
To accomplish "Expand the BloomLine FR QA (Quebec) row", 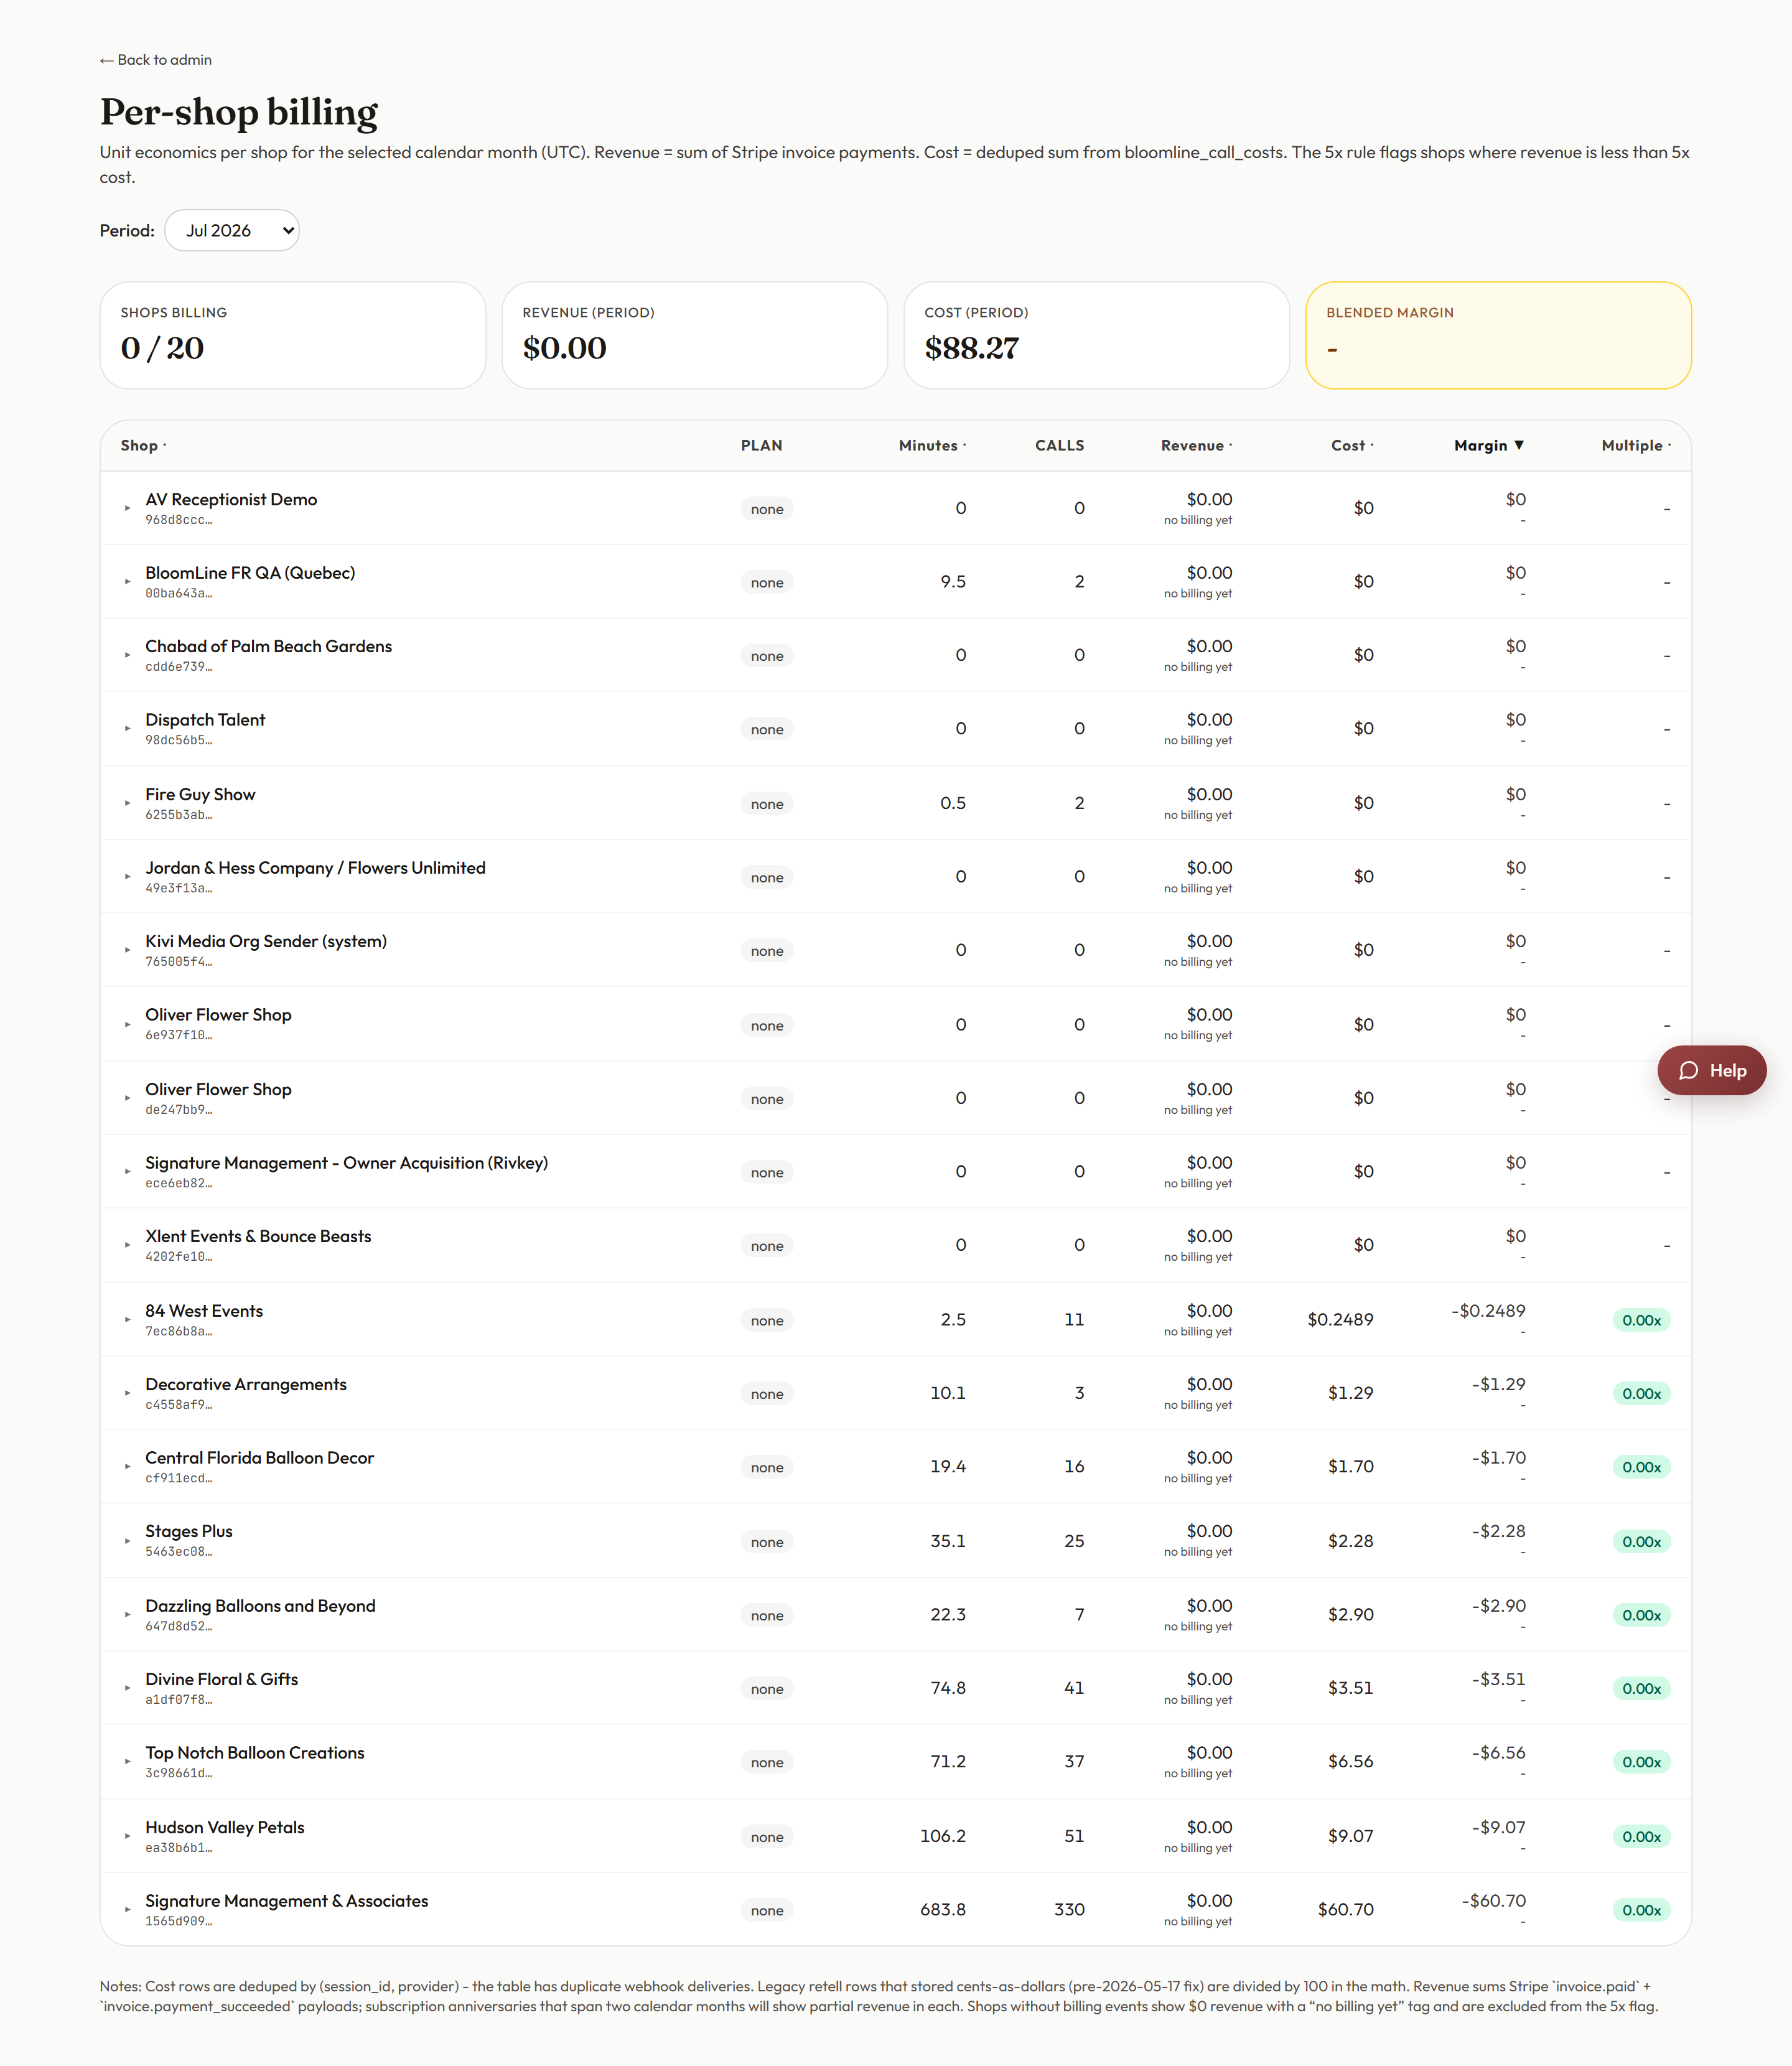I will click(x=127, y=582).
